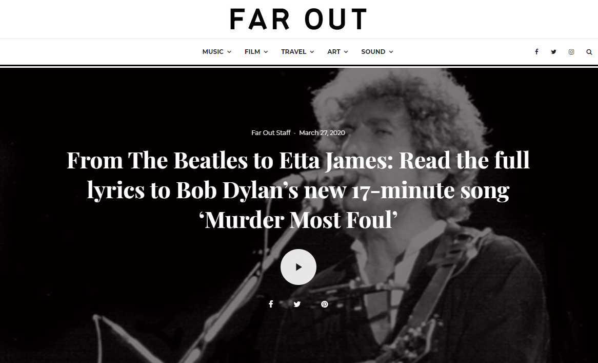Expand the Film menu chevron
598x363 pixels.
pyautogui.click(x=266, y=52)
